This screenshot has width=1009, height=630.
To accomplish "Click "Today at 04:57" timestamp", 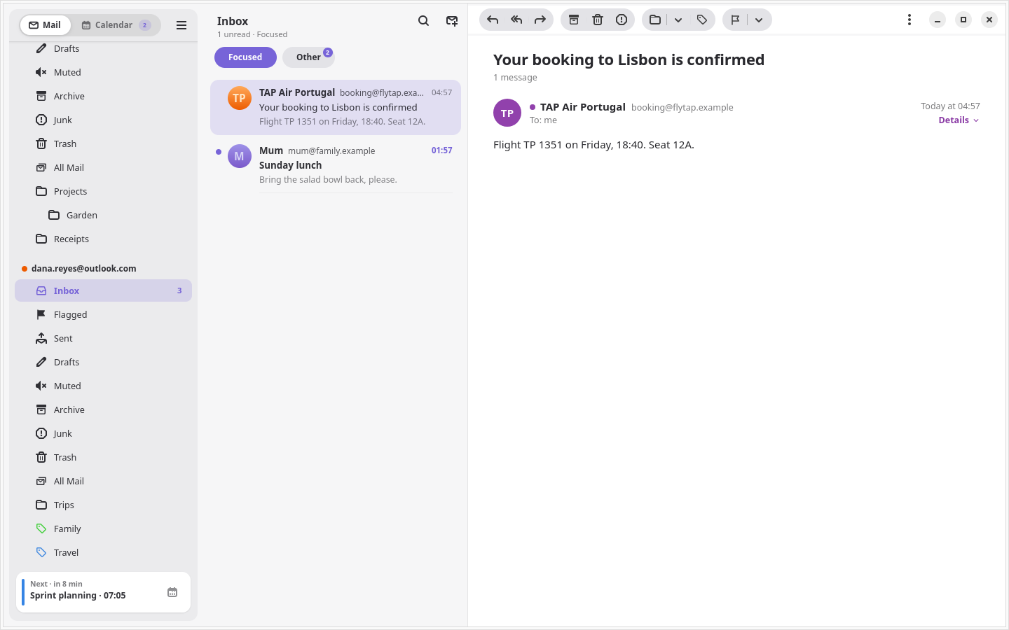I will tap(950, 106).
